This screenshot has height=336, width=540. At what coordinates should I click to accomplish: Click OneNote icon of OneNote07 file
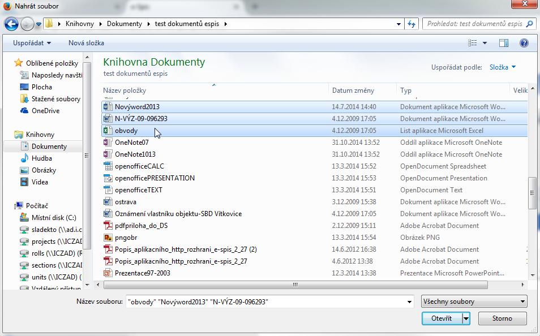[x=108, y=142]
